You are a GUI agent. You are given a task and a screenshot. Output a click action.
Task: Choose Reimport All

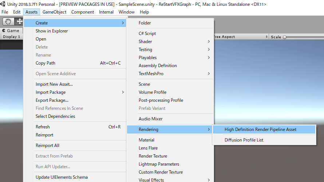point(75,146)
